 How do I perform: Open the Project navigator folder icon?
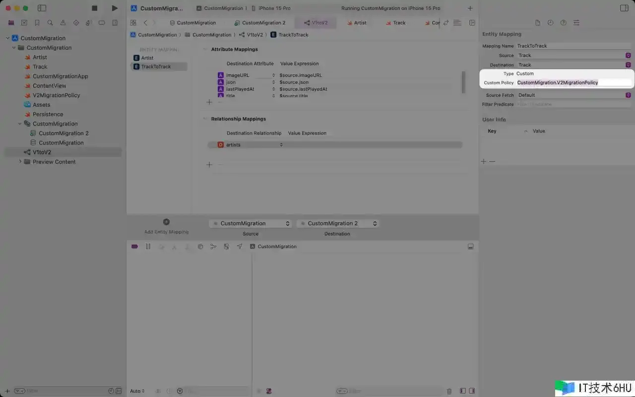coord(11,23)
